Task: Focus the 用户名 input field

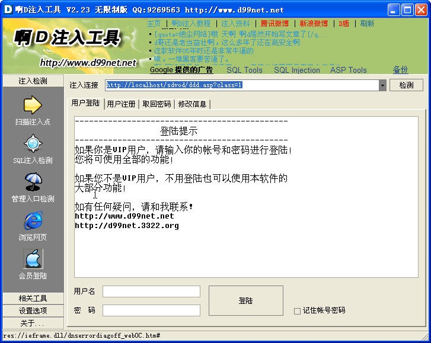Action: (151, 291)
